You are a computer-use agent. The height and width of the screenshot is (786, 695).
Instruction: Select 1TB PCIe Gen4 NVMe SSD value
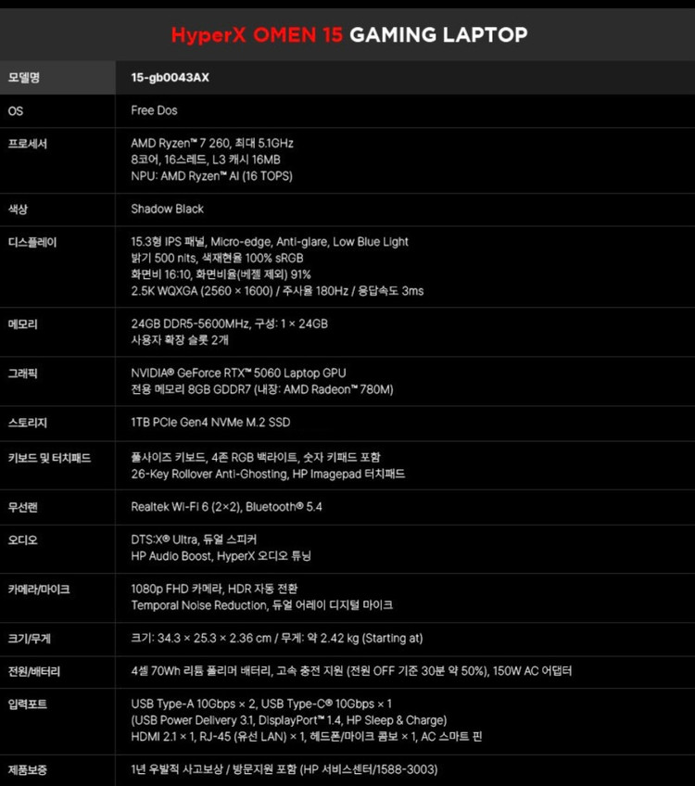210,422
